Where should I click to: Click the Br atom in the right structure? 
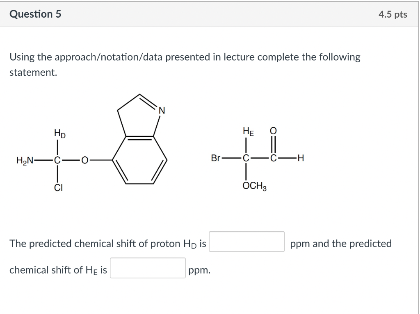[216, 158]
